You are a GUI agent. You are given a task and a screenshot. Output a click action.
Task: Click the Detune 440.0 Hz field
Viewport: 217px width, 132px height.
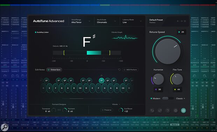tap(60, 46)
